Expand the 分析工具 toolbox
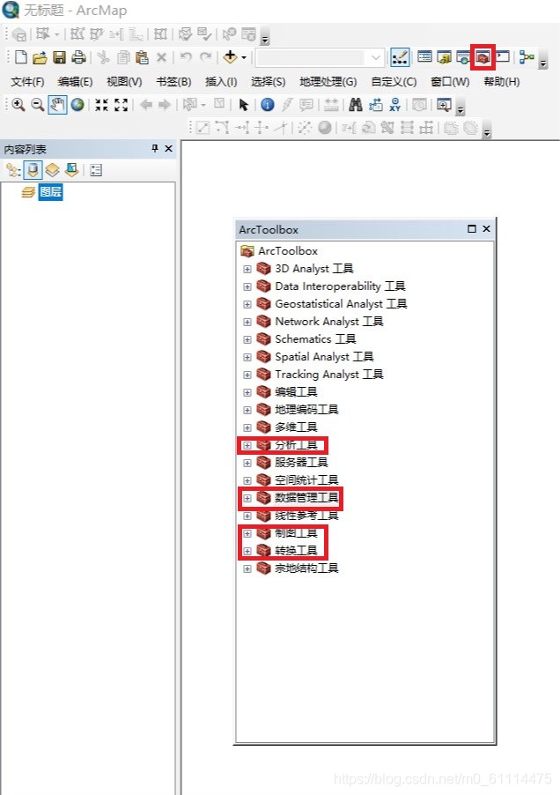The image size is (560, 795). pos(247,446)
